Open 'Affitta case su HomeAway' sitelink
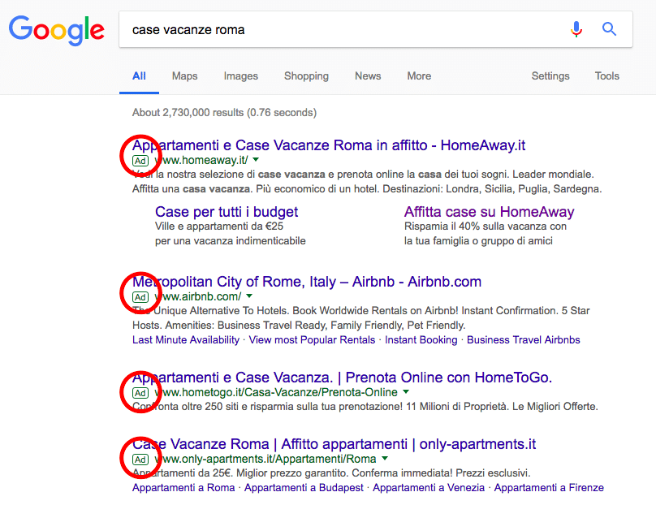656x505 pixels. (489, 212)
